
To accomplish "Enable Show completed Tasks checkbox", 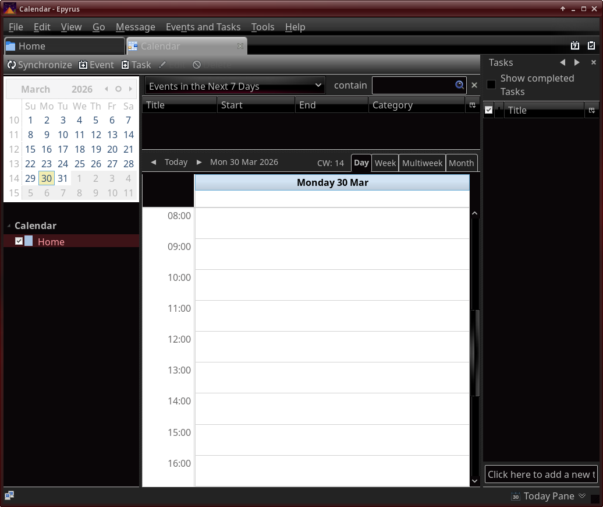I will 491,85.
